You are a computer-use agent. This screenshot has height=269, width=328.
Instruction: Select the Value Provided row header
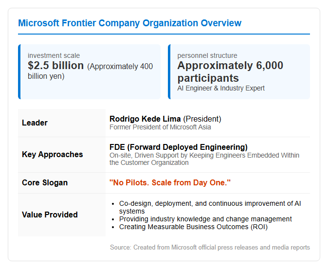[50, 215]
